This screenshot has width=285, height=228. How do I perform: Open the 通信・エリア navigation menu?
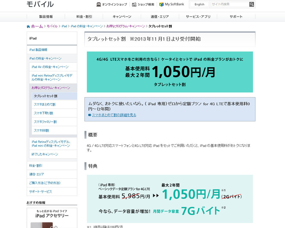coord(160,17)
